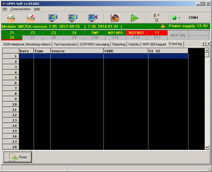Open the Help menu
The width and height of the screenshot is (212, 172).
[x=37, y=9]
